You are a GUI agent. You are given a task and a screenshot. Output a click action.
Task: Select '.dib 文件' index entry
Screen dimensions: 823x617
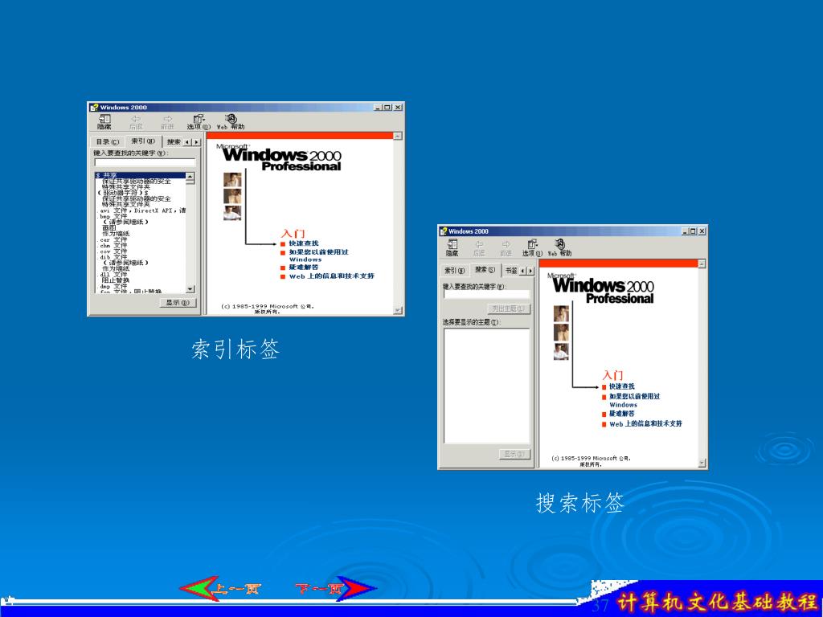tap(113, 257)
